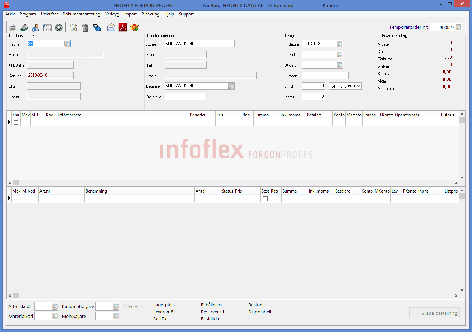Click the Reg.nr lookup magnifier icon
Viewport: 472px width, 332px height.
pos(67,44)
